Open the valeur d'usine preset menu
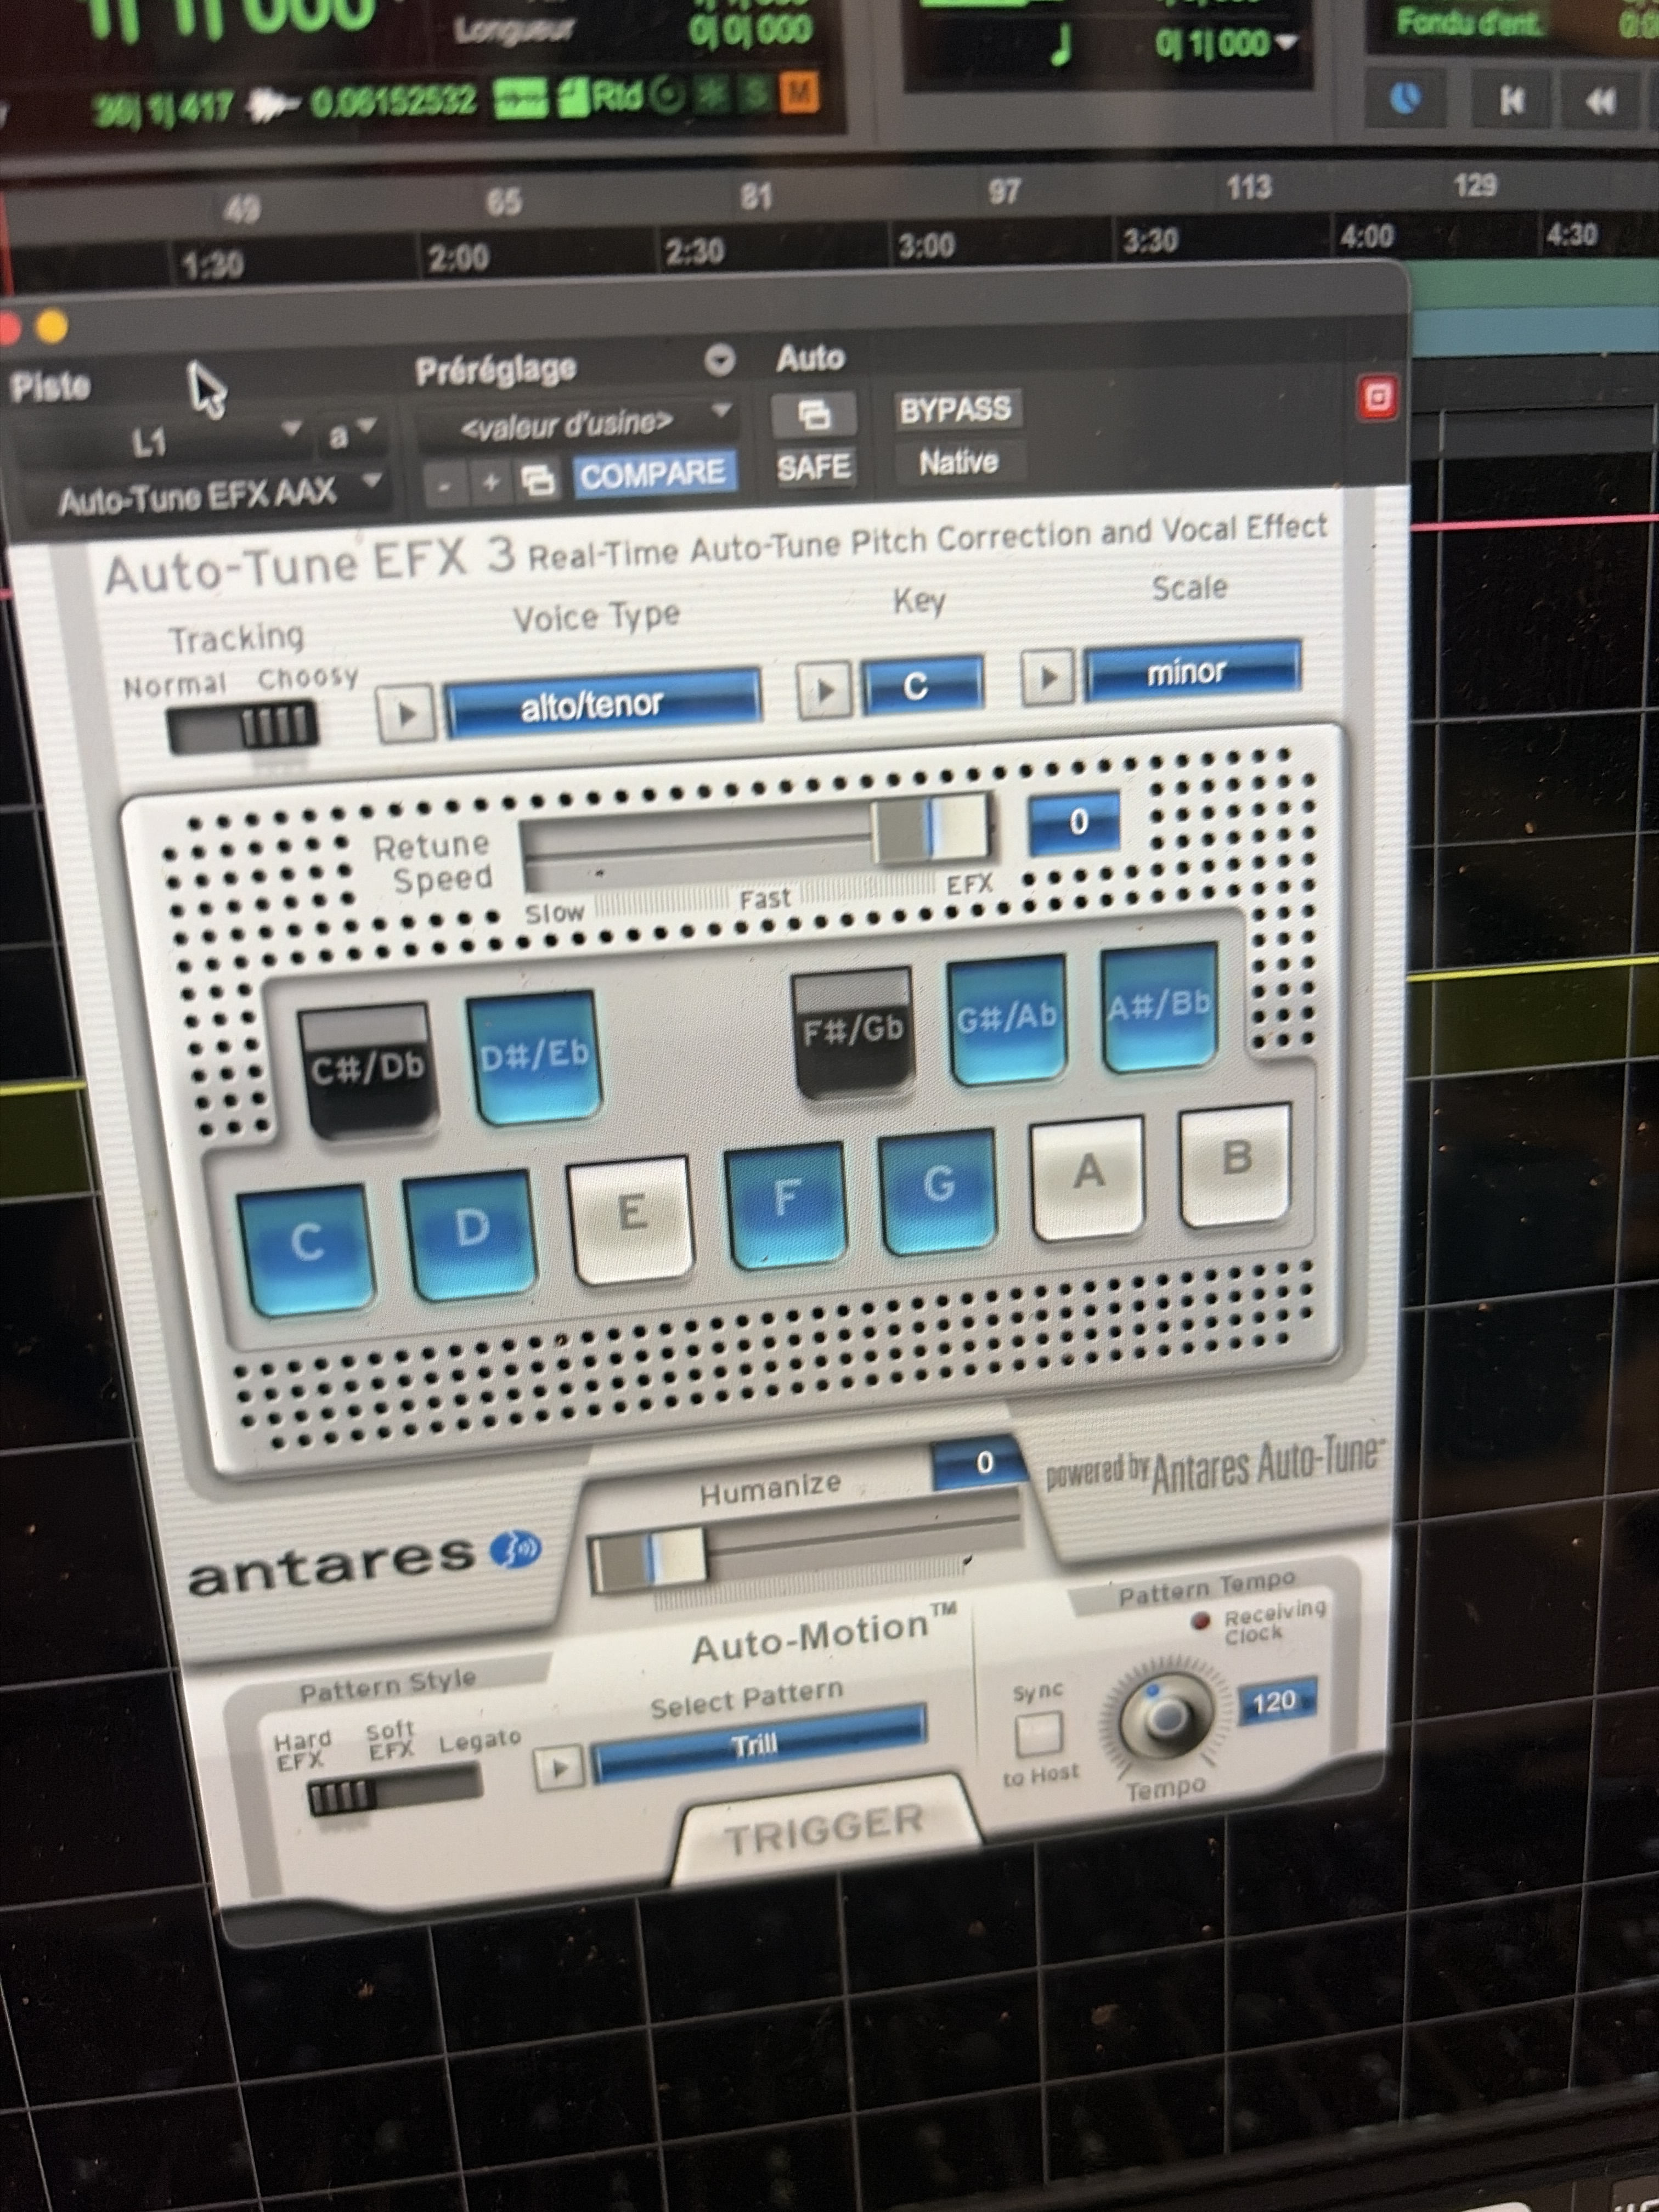The image size is (1659, 2212). coord(577,424)
